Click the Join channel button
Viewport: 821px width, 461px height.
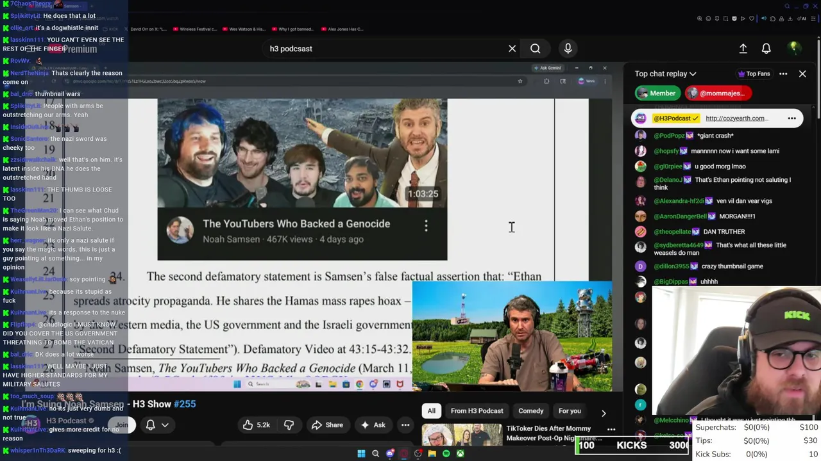coord(122,425)
